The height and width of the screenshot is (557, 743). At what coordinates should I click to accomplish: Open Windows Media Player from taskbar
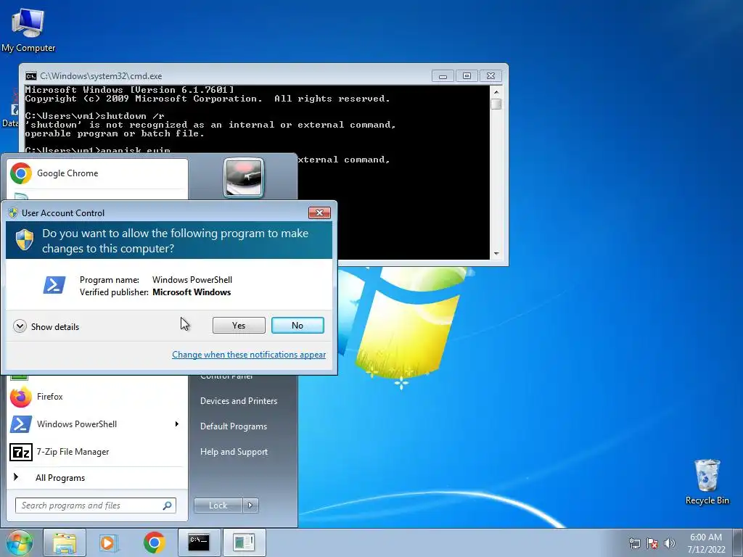click(x=109, y=542)
